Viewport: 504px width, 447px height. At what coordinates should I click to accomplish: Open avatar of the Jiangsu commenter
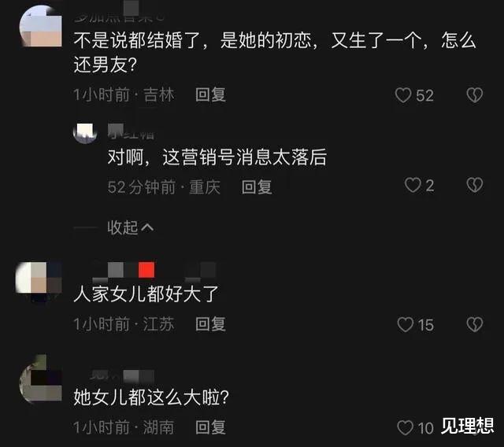pyautogui.click(x=39, y=278)
